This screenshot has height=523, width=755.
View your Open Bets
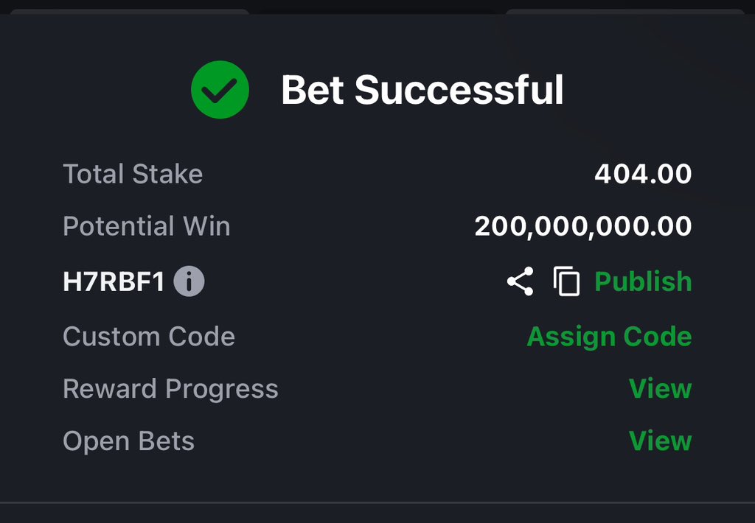(661, 440)
